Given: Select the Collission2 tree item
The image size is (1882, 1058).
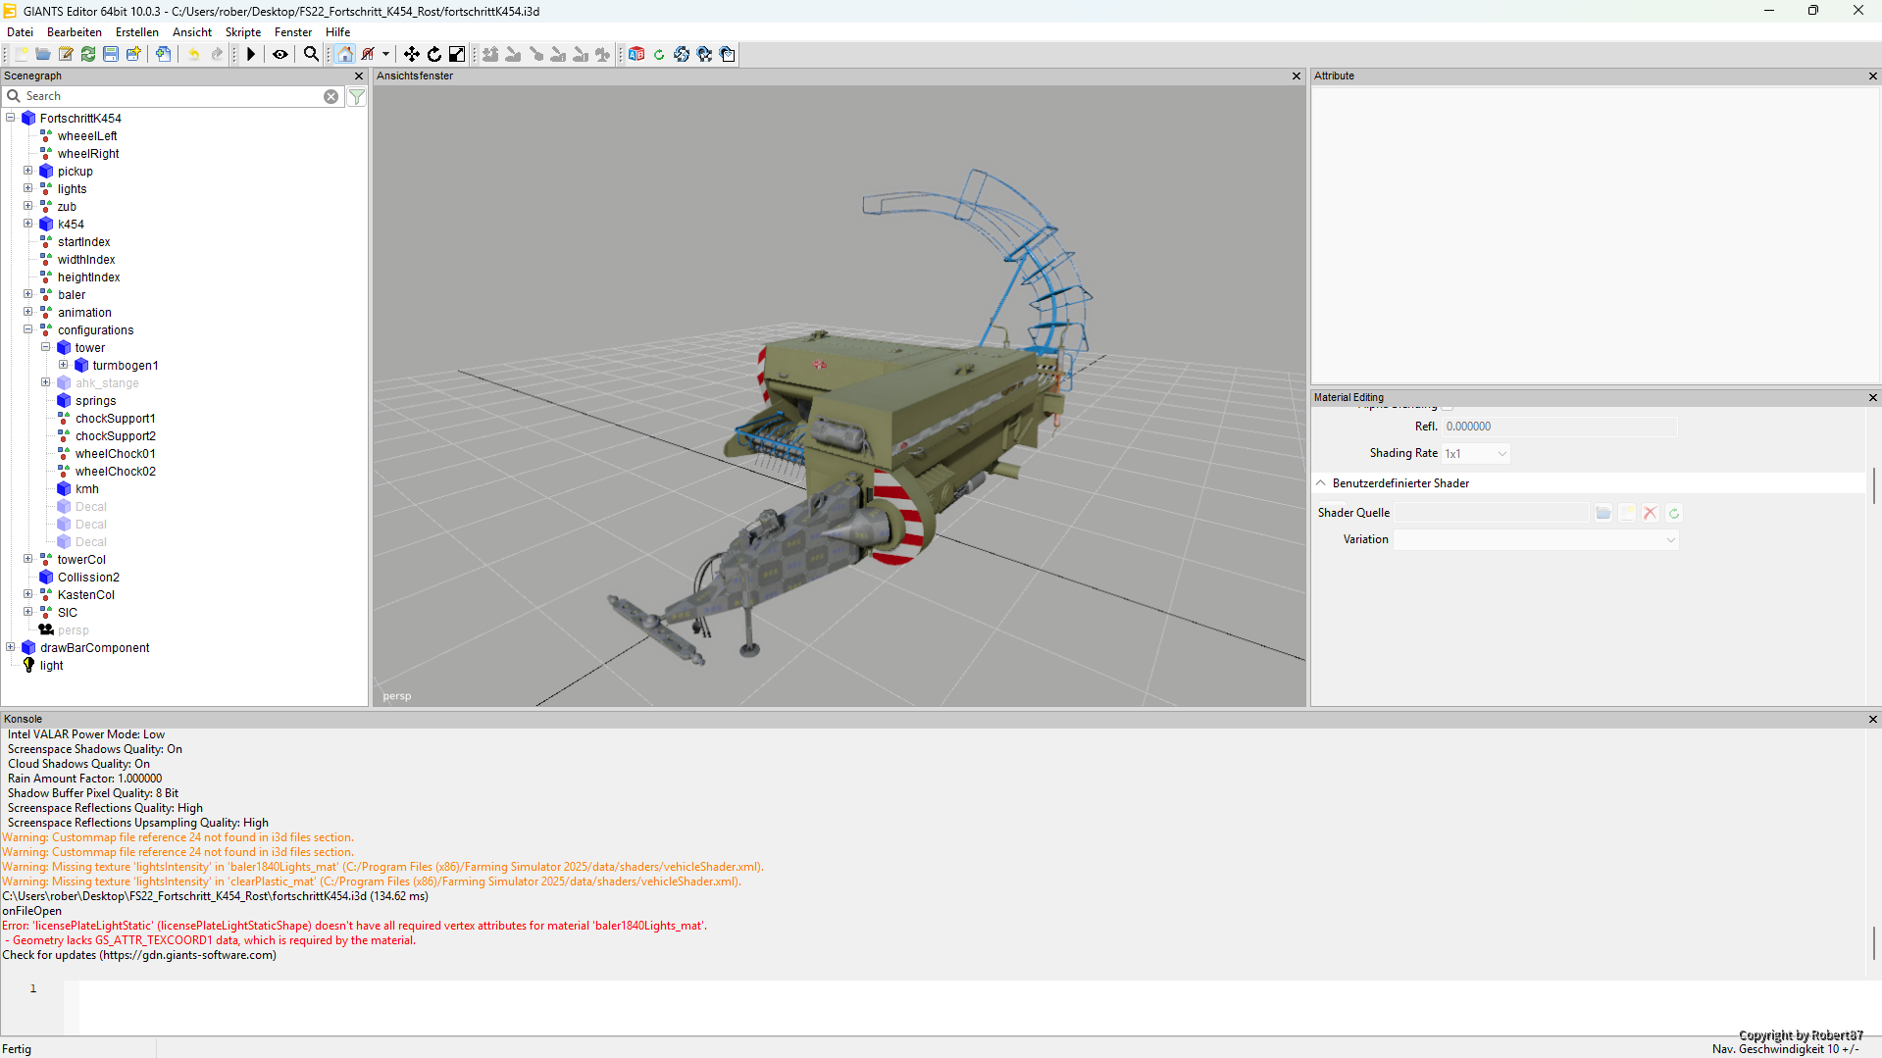Looking at the screenshot, I should click(x=88, y=578).
